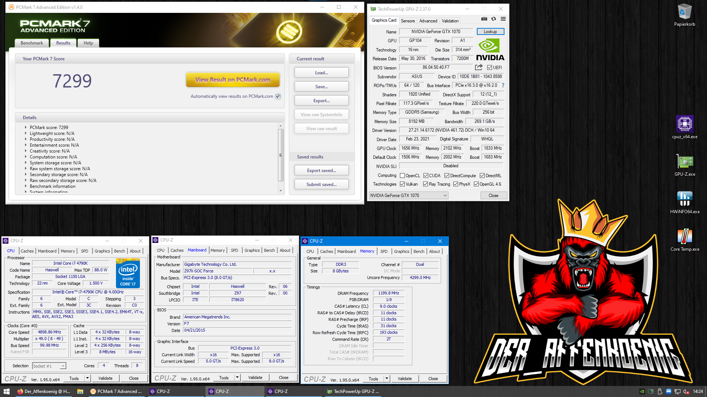
Task: Open the NVIDIA GeForce GTX 1070 GPU dropdown
Action: pos(408,196)
